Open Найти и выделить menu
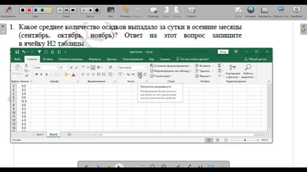This screenshot has height=172, width=307. tap(248, 71)
